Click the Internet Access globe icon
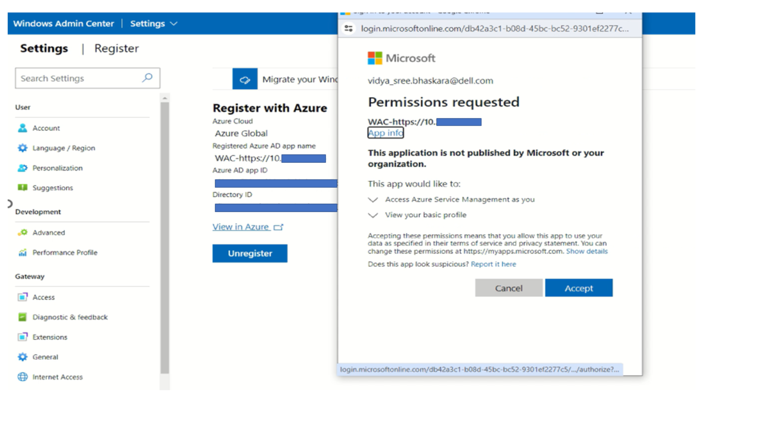The image size is (760, 428). (x=22, y=377)
